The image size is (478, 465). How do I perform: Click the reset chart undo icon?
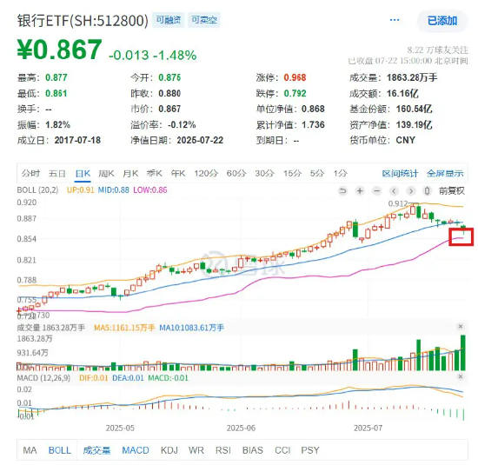pyautogui.click(x=343, y=191)
